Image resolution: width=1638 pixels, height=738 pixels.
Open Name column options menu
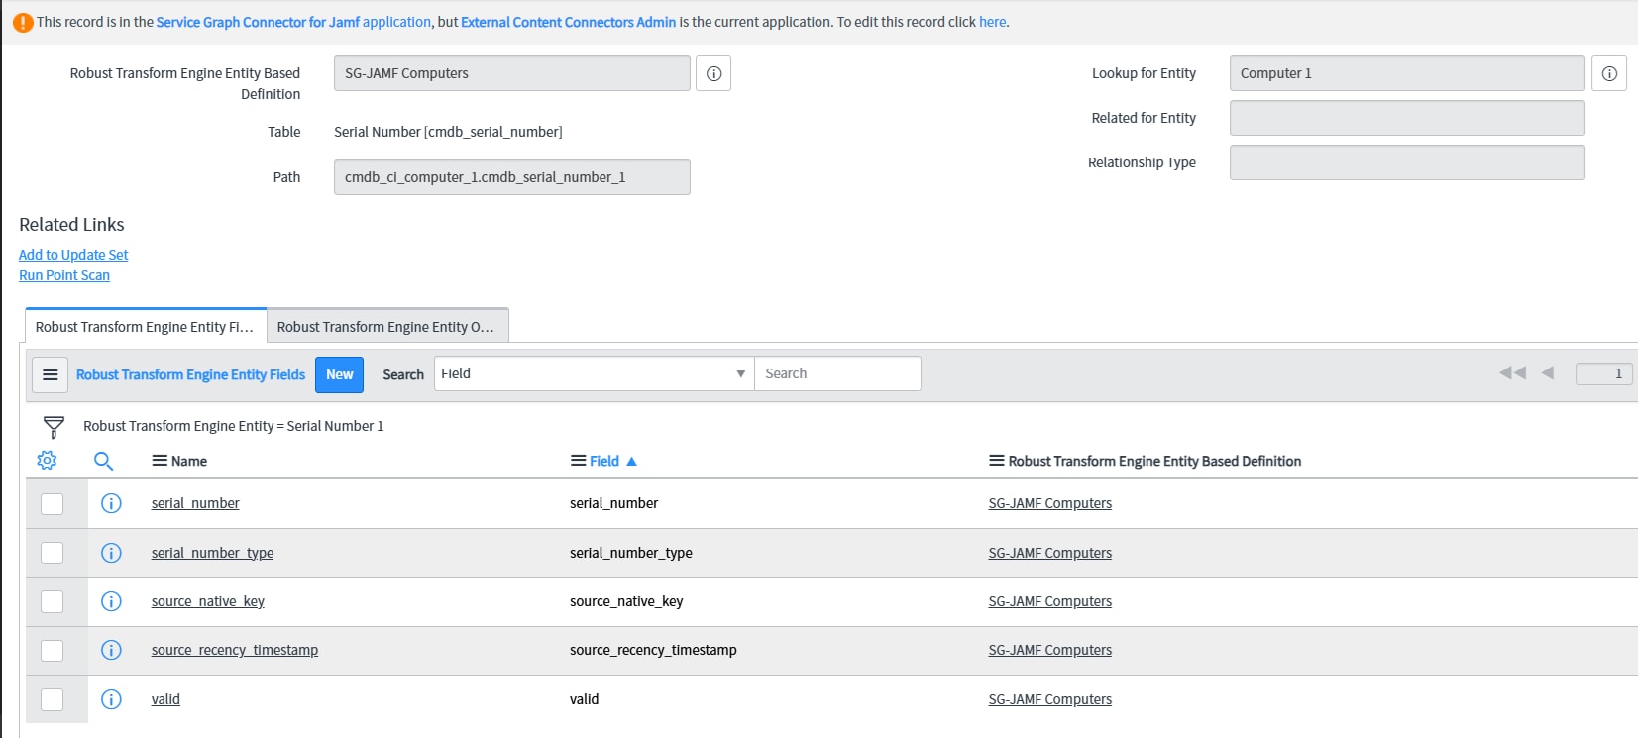159,461
